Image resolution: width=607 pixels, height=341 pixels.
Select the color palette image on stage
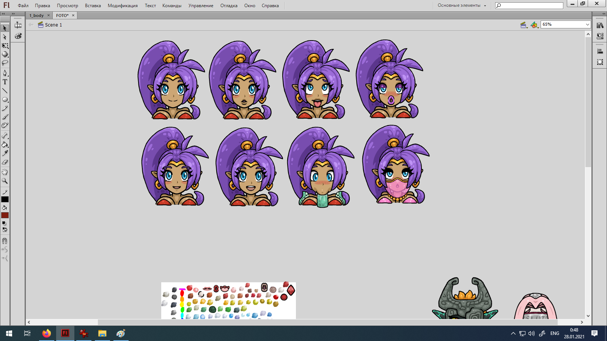point(228,301)
